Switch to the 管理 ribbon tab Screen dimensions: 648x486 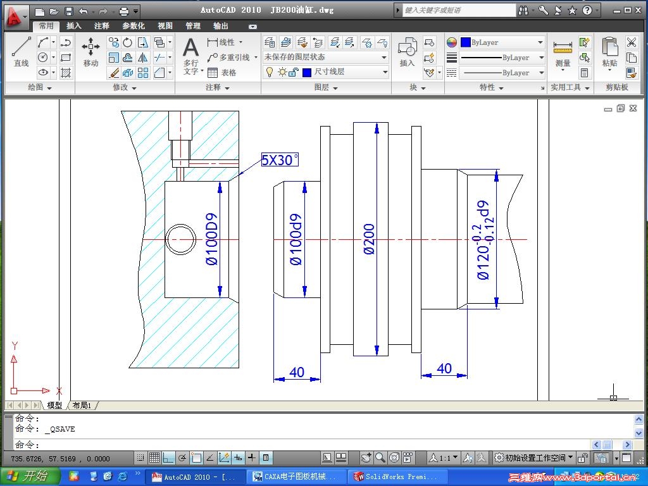click(x=192, y=26)
